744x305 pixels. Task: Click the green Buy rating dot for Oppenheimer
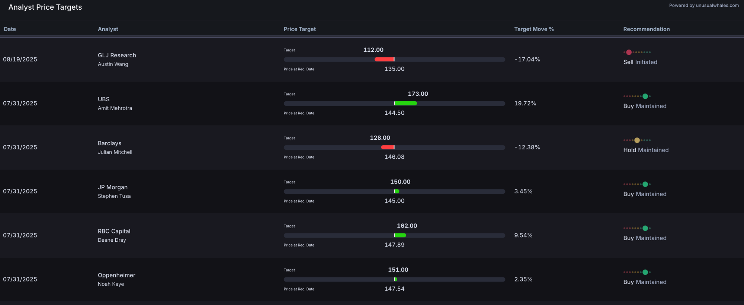(645, 272)
